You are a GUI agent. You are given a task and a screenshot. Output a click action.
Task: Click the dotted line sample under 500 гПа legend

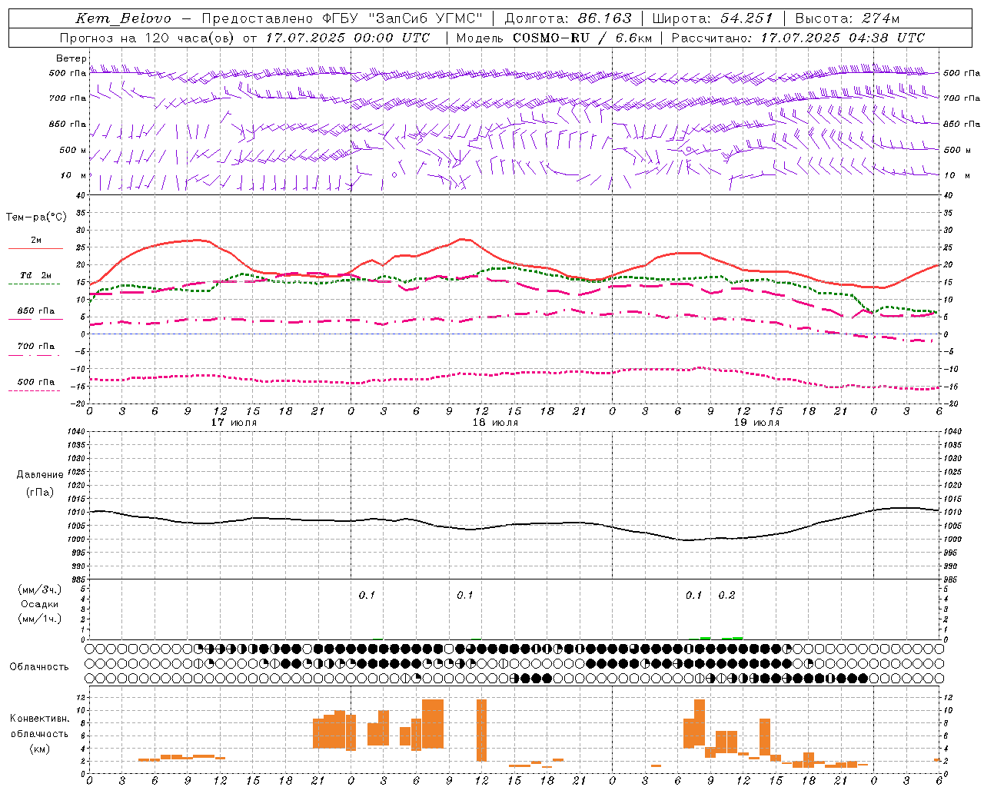(35, 390)
